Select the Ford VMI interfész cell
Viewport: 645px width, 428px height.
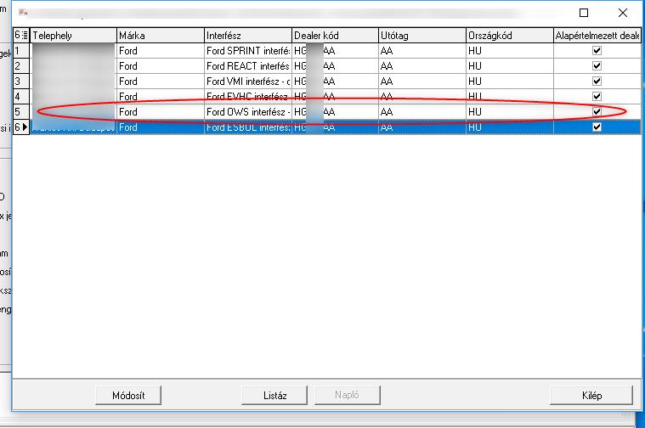[x=248, y=81]
